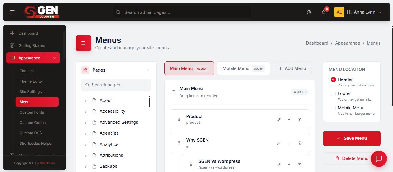
Task: Open the SGEN.com footer link
Action: pyautogui.click(x=47, y=163)
